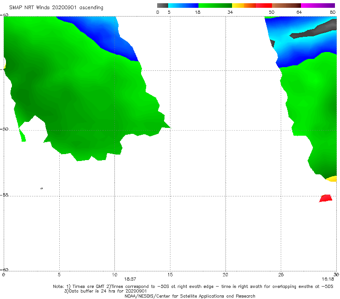Click the brown segment of the color scale
The width and height of the screenshot is (340, 299).
click(286, 6)
